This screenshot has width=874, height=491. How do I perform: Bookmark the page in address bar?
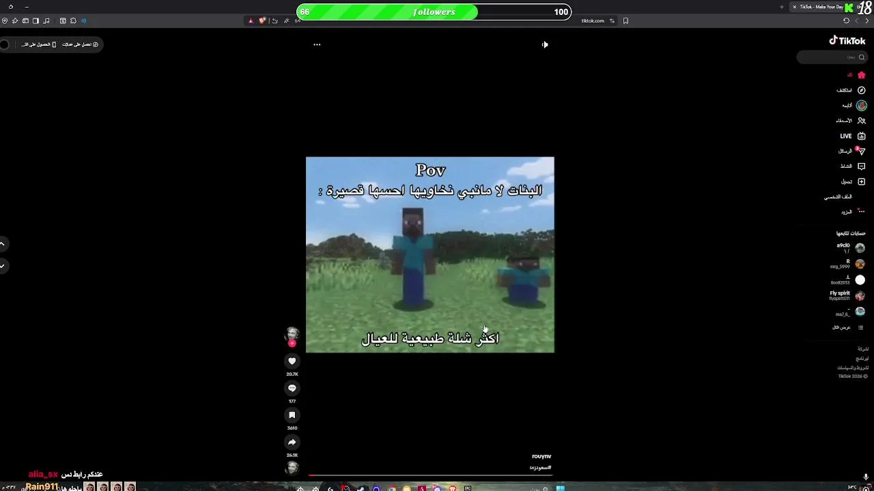point(625,20)
